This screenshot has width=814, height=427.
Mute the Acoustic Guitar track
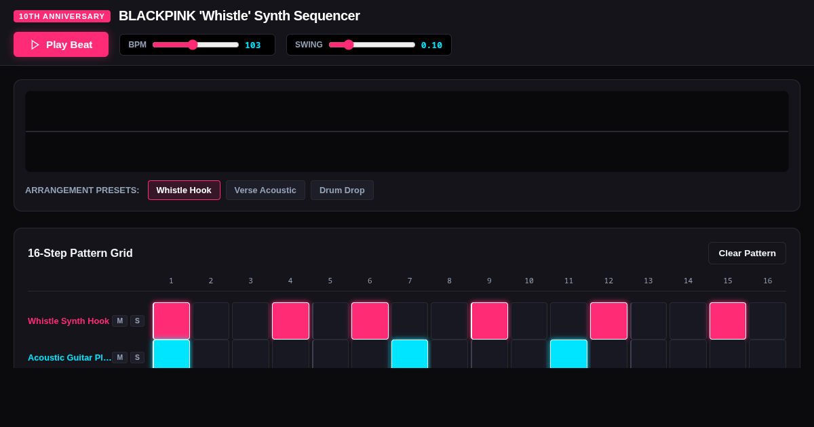(119, 357)
